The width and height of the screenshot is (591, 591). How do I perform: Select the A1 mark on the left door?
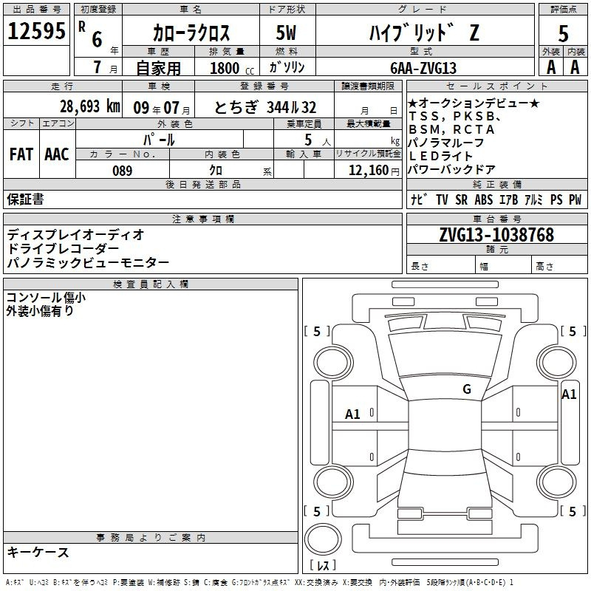pyautogui.click(x=353, y=414)
